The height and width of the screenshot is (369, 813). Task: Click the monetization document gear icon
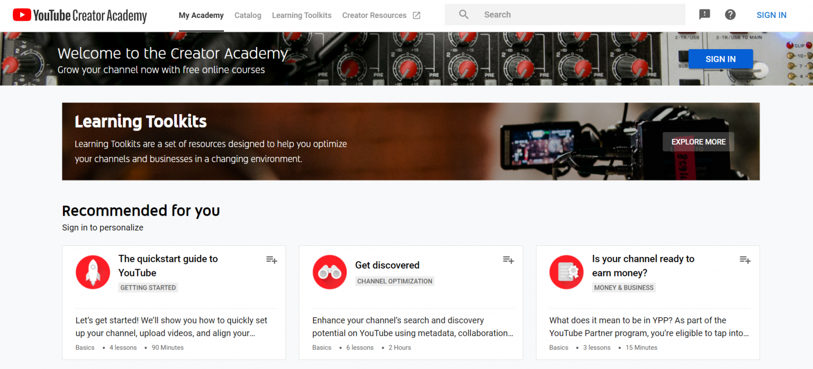[566, 272]
